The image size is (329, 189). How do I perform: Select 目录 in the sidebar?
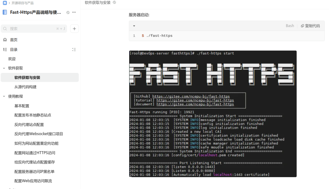pyautogui.click(x=14, y=50)
